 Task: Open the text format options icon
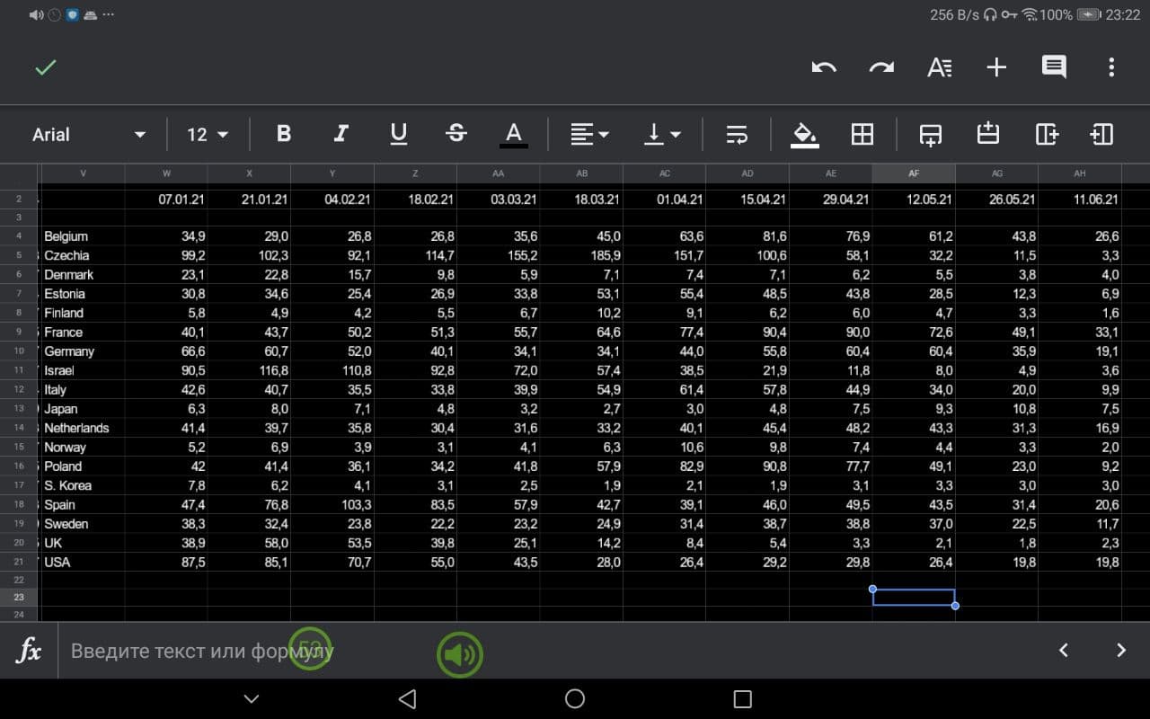[939, 67]
